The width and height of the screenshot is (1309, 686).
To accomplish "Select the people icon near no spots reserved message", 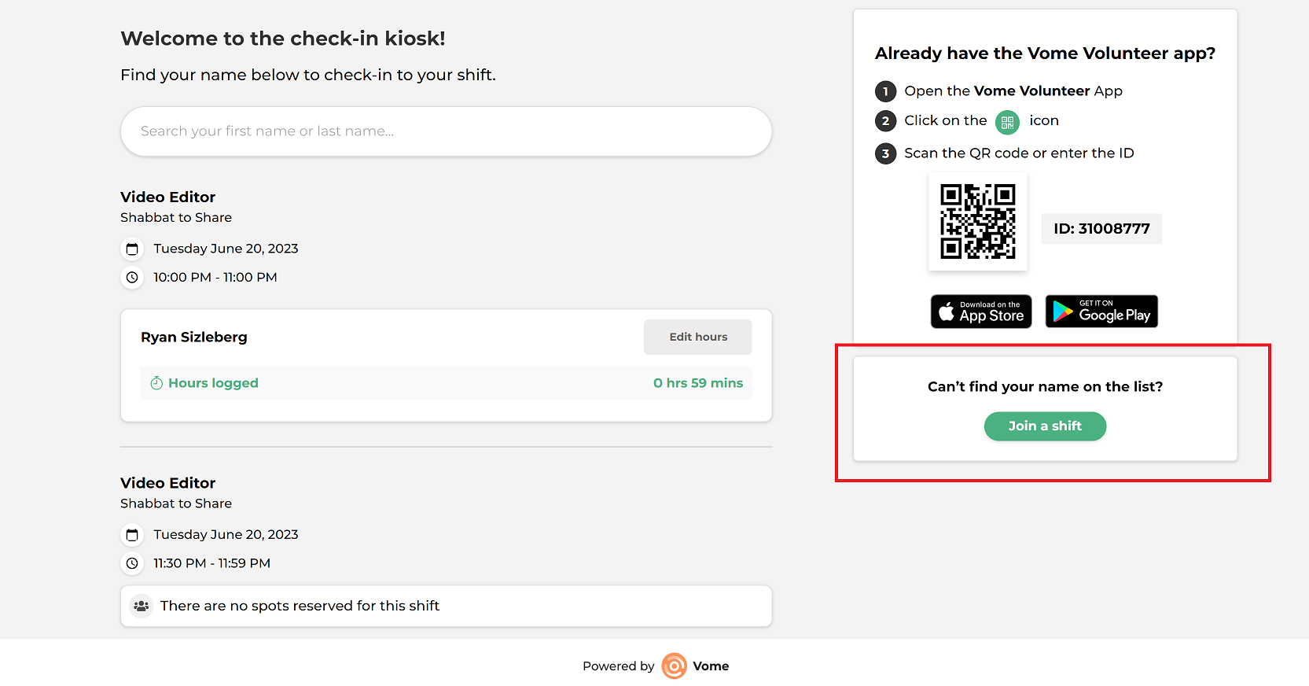I will click(x=142, y=606).
